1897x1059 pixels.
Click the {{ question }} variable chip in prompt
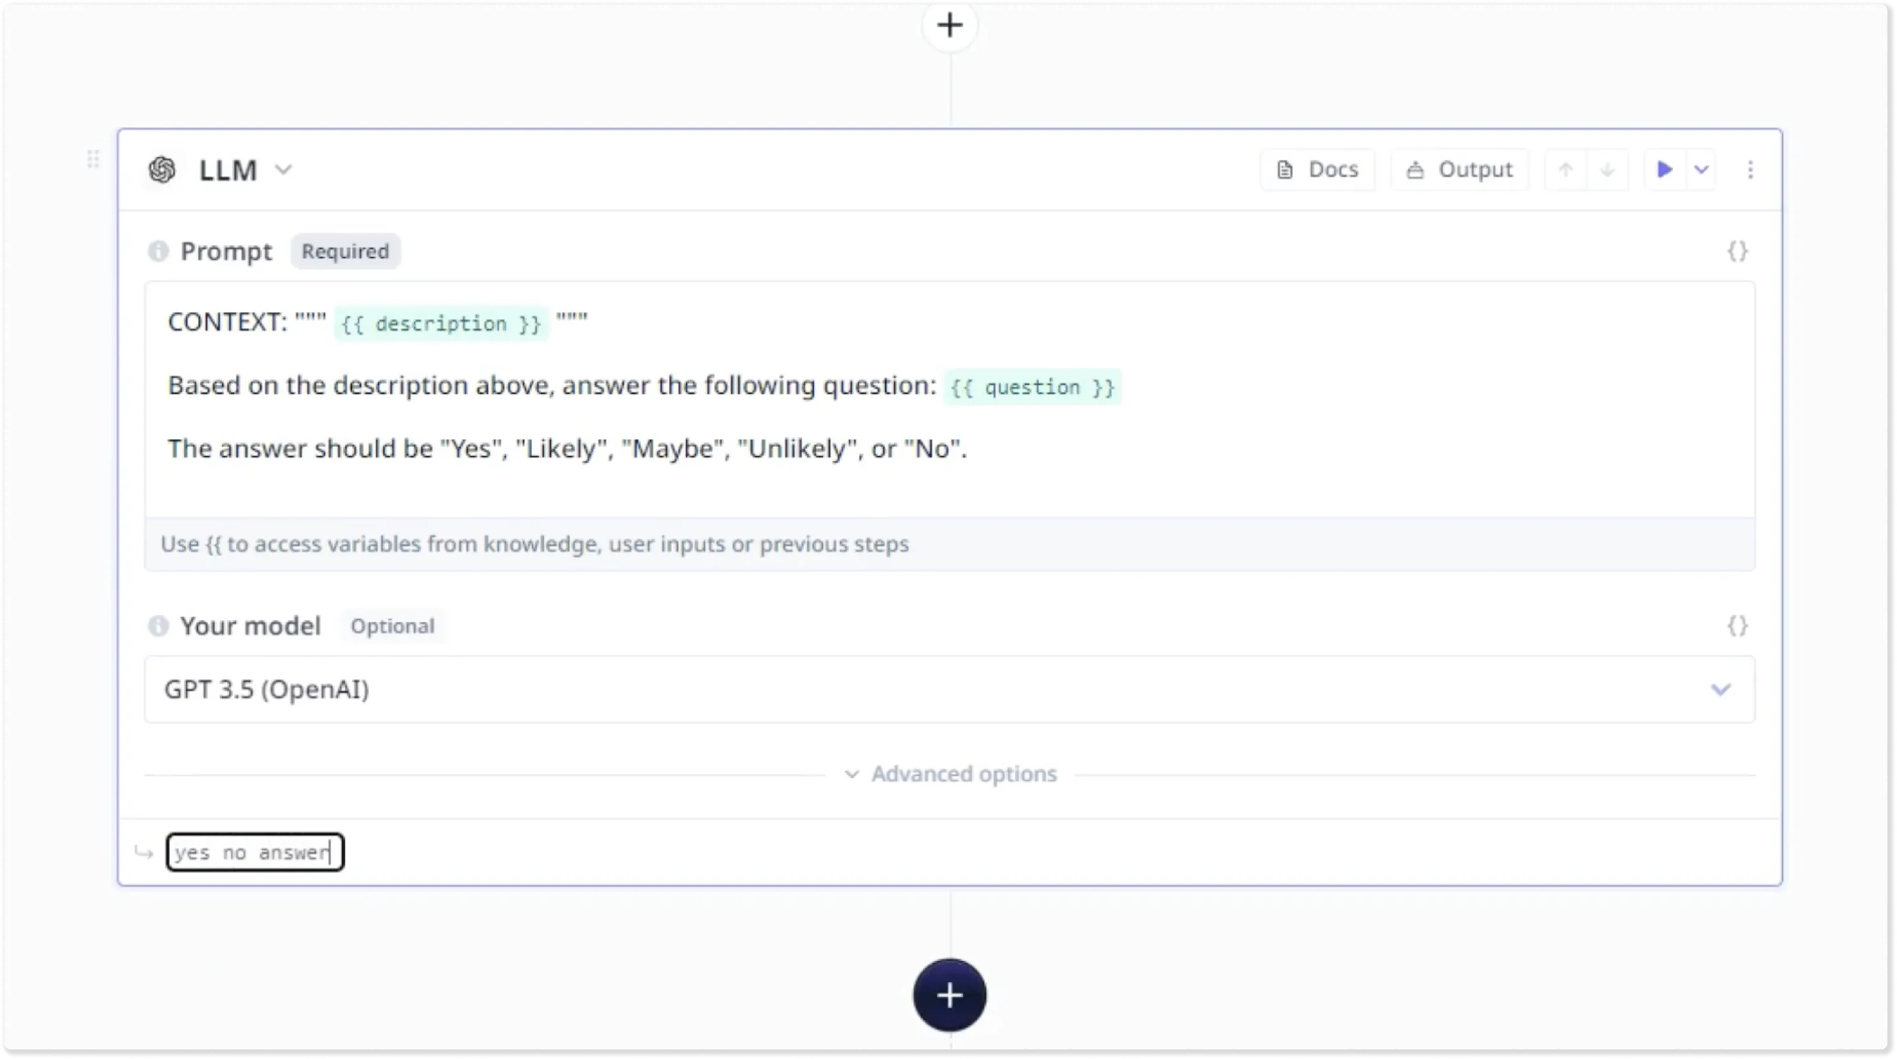coord(1032,387)
